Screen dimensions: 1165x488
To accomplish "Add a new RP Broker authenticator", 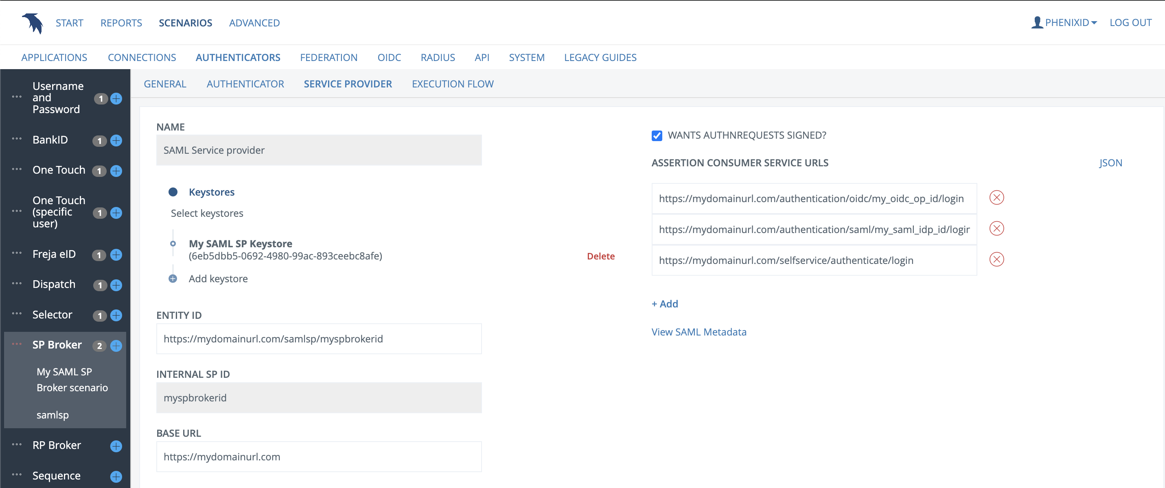I will click(116, 446).
